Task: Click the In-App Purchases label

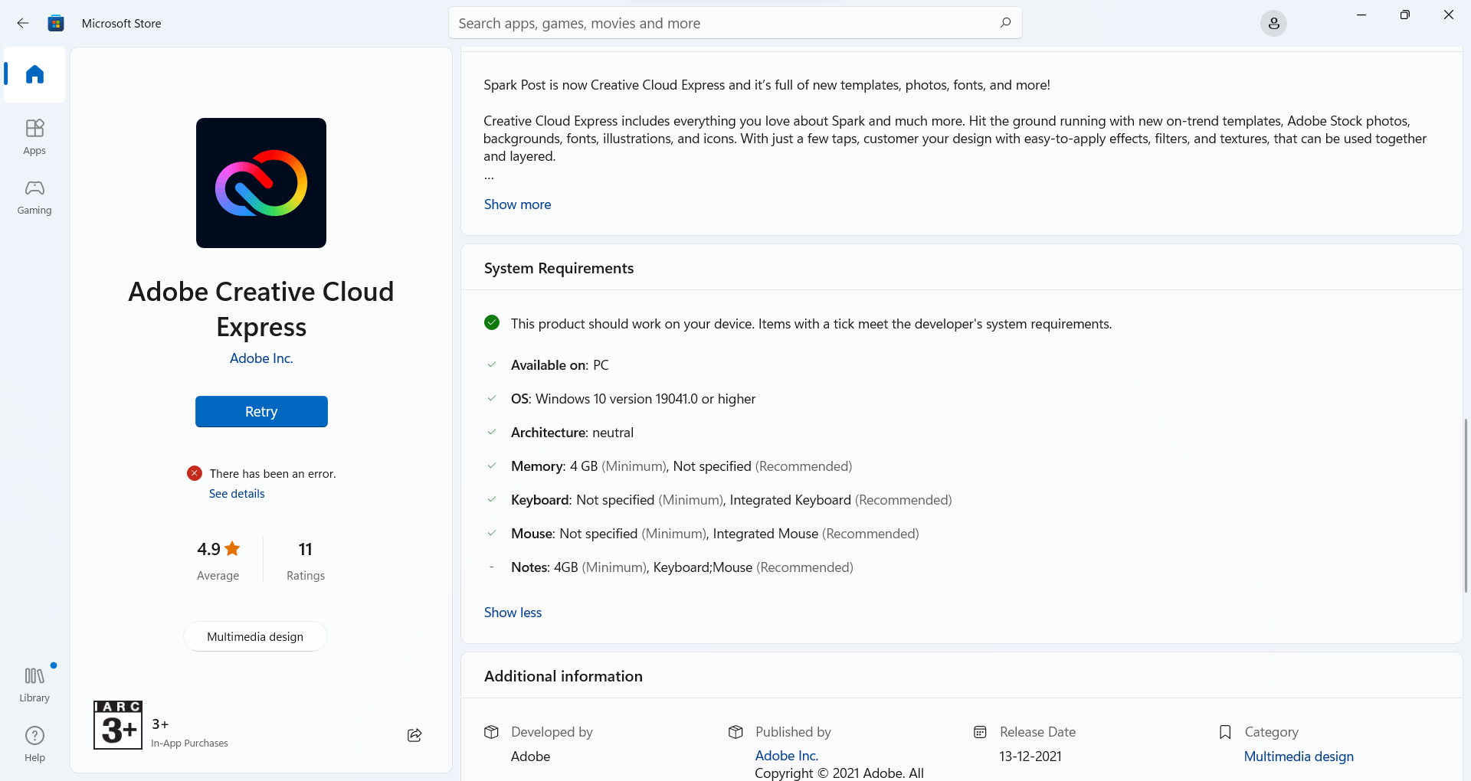Action: tap(190, 743)
